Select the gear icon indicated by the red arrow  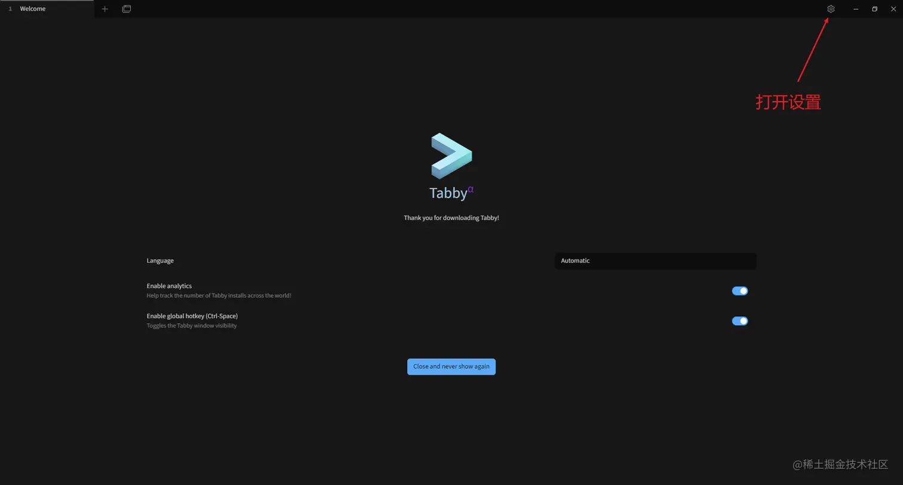click(831, 9)
